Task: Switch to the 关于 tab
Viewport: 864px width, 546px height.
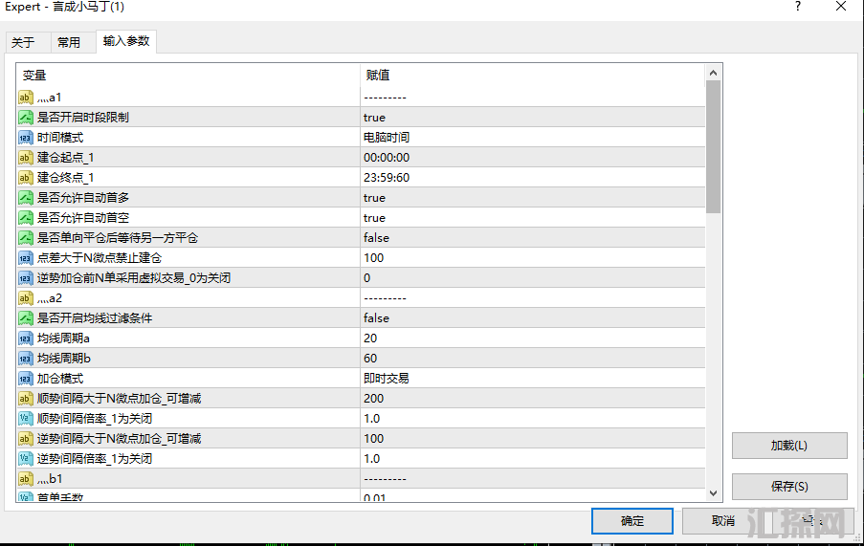Action: point(23,42)
